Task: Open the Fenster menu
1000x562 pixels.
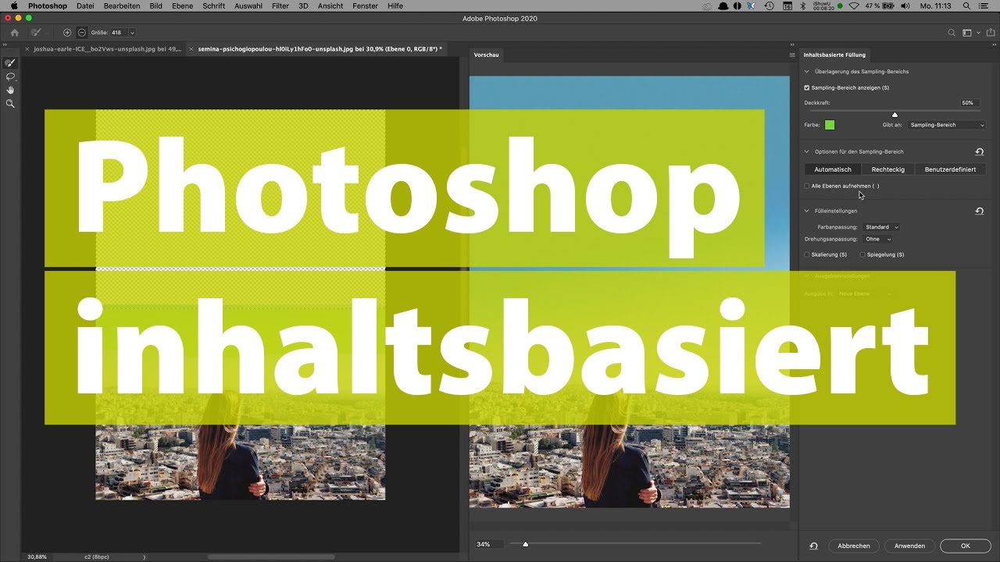Action: pos(365,6)
